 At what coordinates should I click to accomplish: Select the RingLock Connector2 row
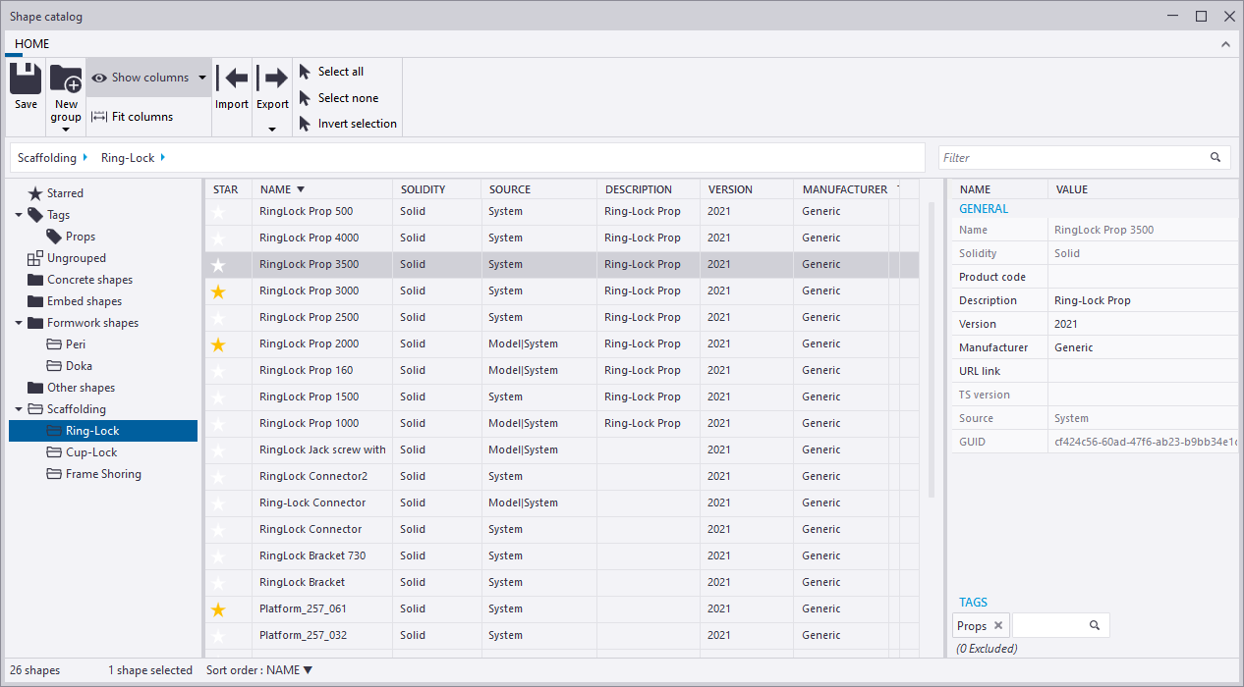tap(561, 476)
